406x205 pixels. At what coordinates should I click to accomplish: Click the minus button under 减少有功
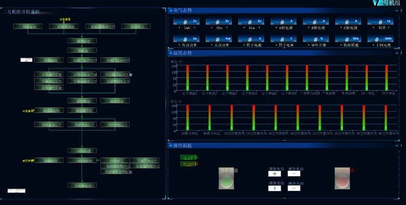click(x=294, y=174)
